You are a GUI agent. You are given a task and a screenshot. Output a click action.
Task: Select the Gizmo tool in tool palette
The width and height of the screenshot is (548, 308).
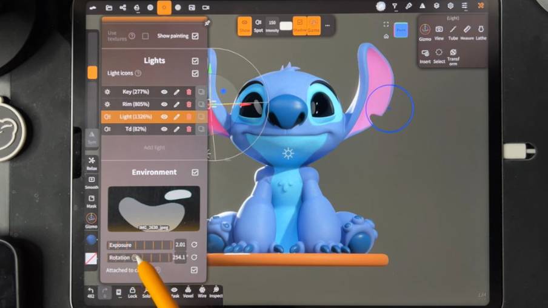pyautogui.click(x=425, y=33)
